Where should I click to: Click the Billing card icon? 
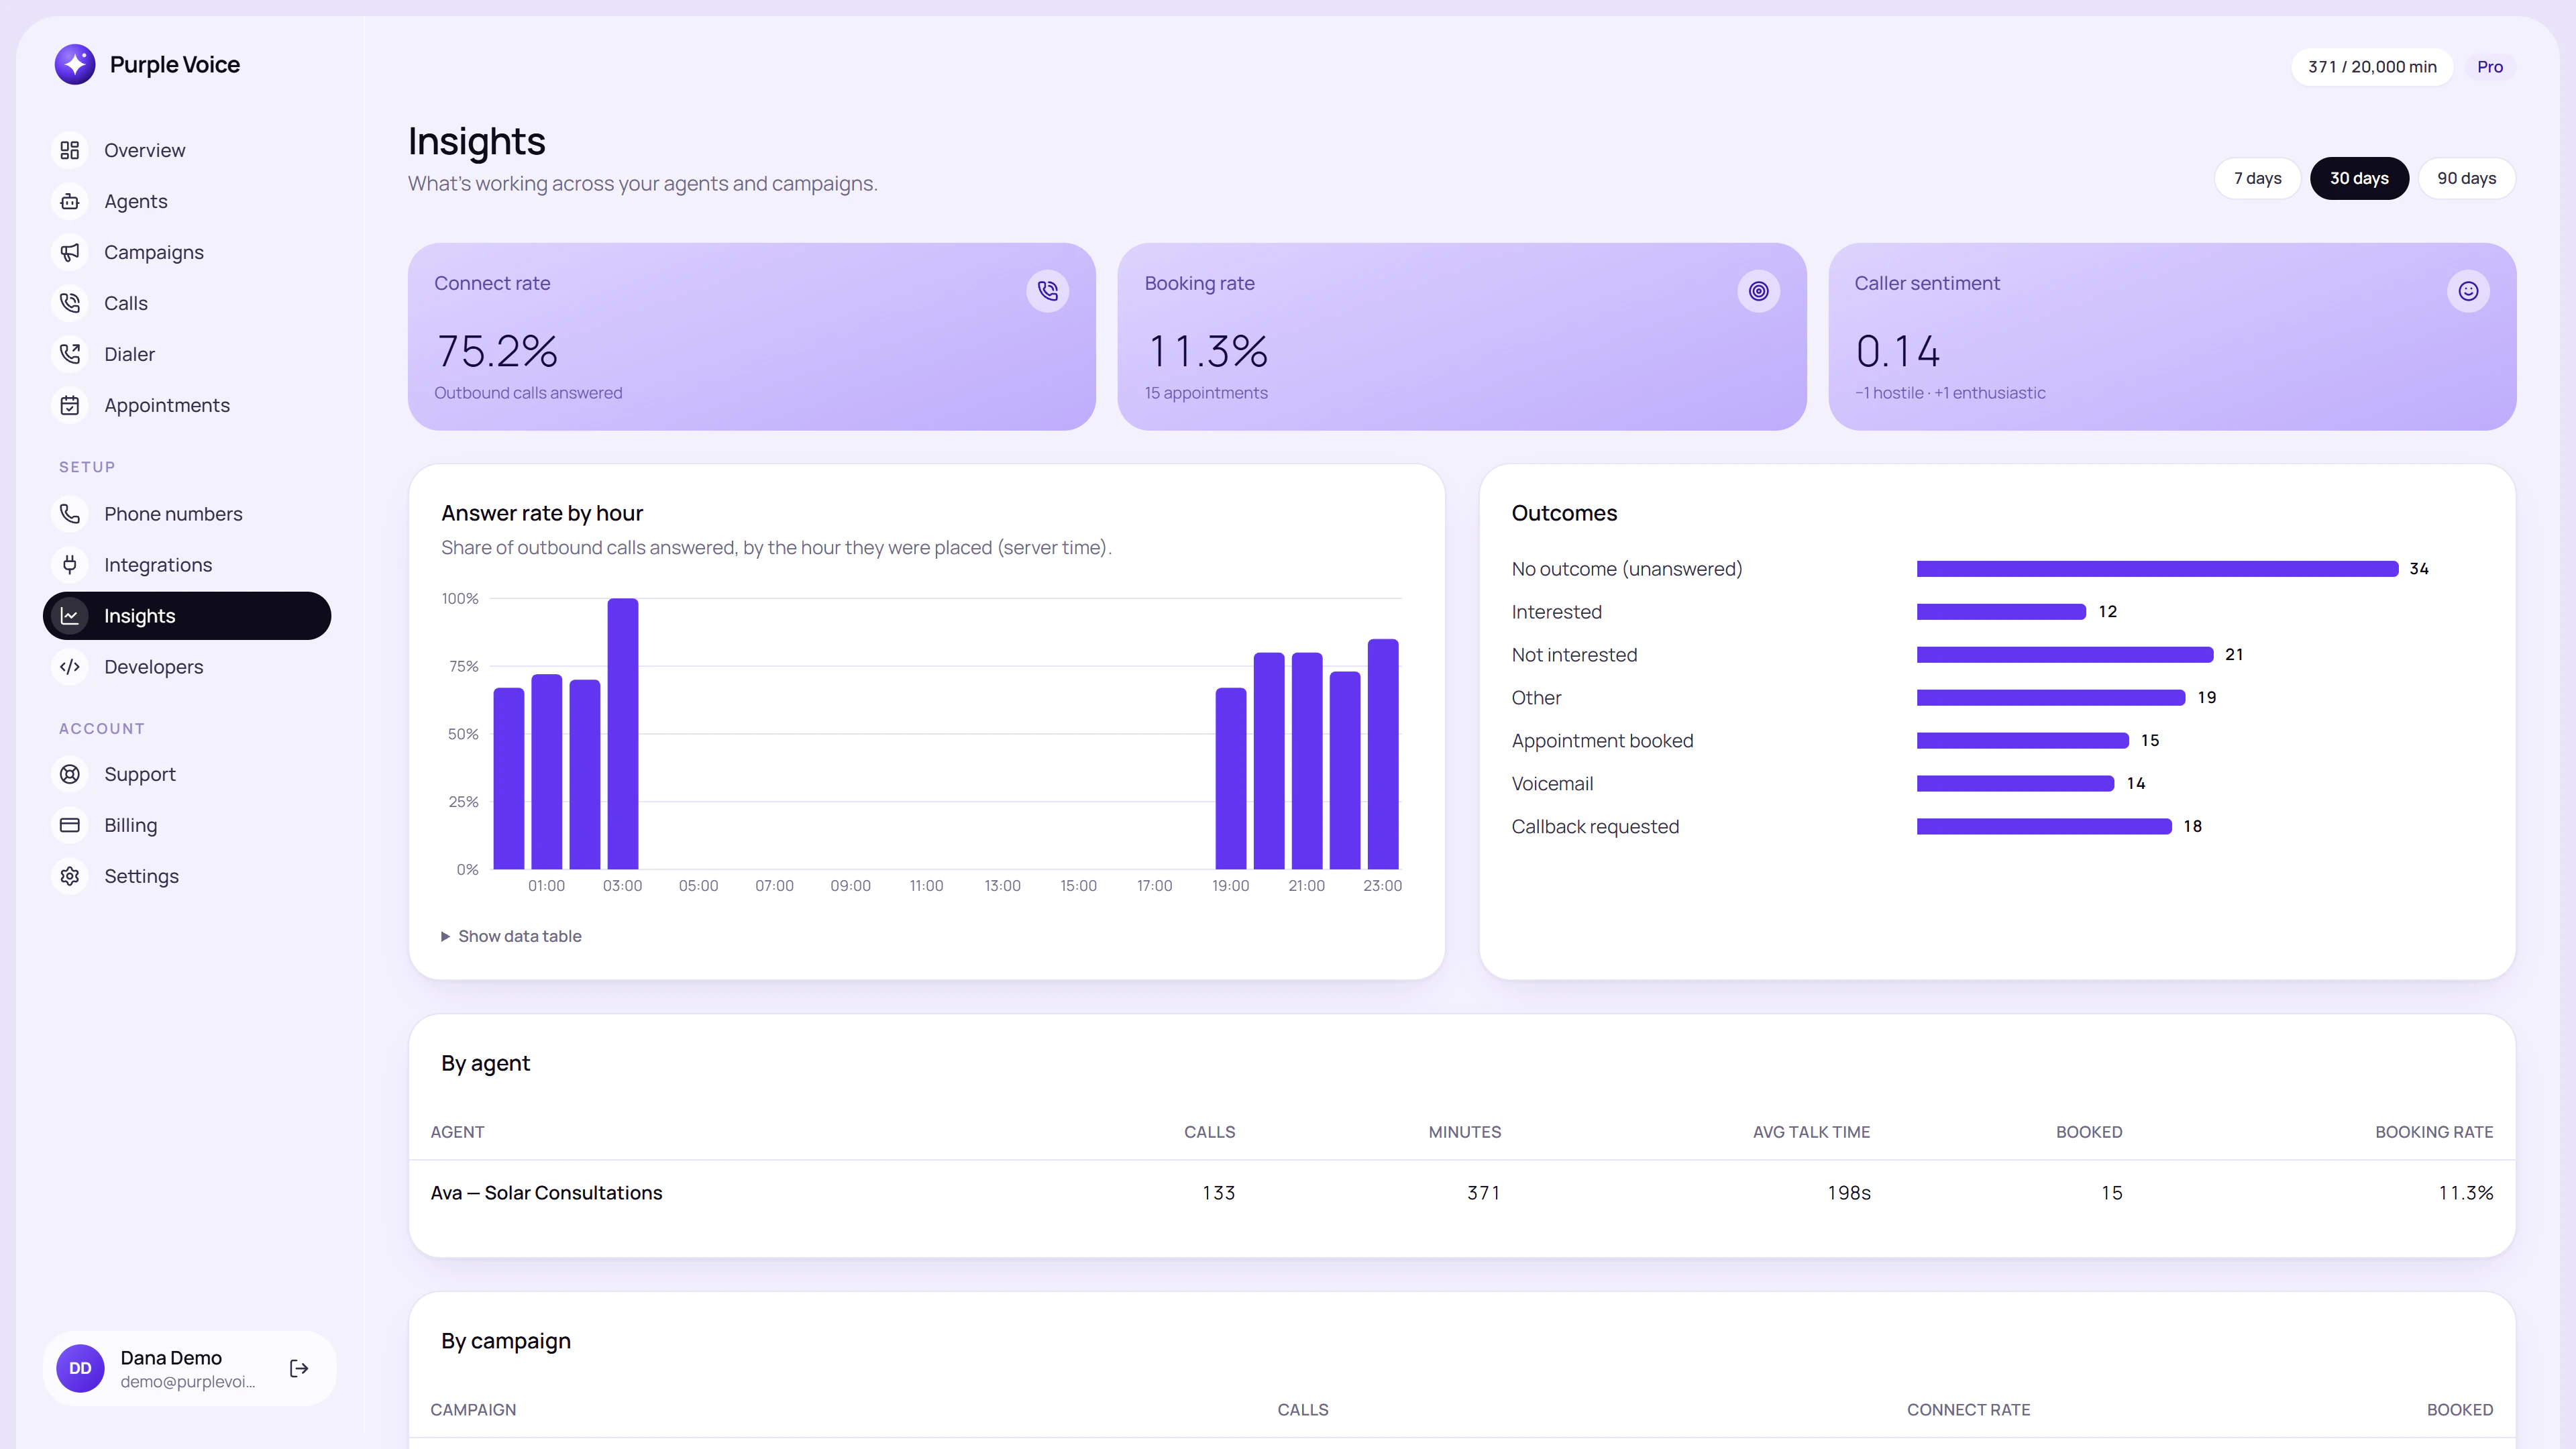tap(70, 825)
